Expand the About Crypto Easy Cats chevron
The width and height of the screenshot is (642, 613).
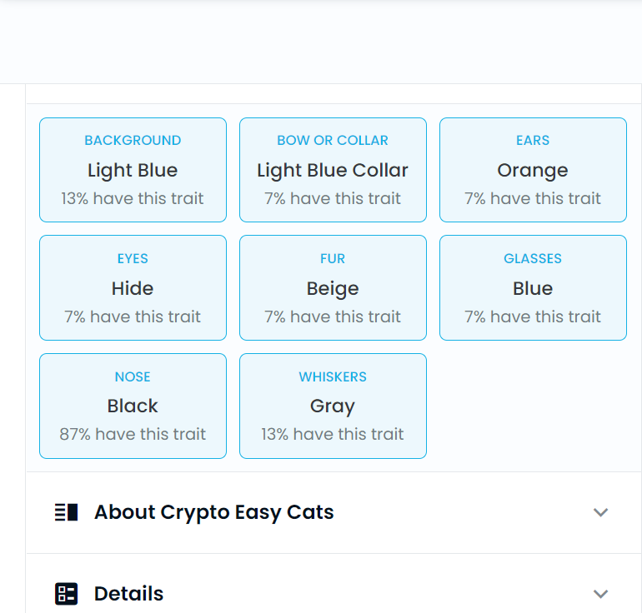pos(600,512)
